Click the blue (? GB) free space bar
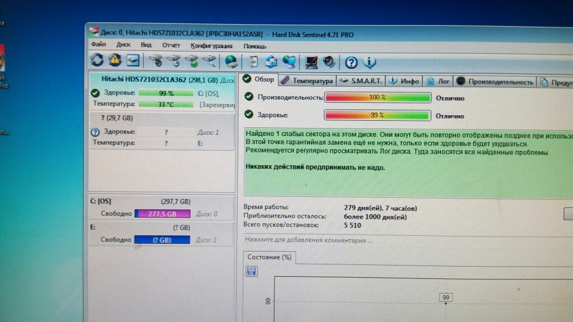 pos(162,240)
